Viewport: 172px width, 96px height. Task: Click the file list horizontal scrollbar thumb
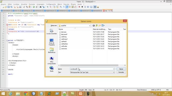[89, 65]
